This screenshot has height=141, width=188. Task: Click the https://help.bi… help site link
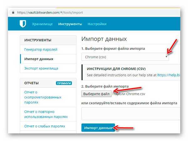pos(169,75)
